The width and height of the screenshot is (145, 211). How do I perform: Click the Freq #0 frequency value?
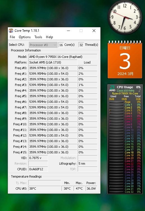[53, 68]
